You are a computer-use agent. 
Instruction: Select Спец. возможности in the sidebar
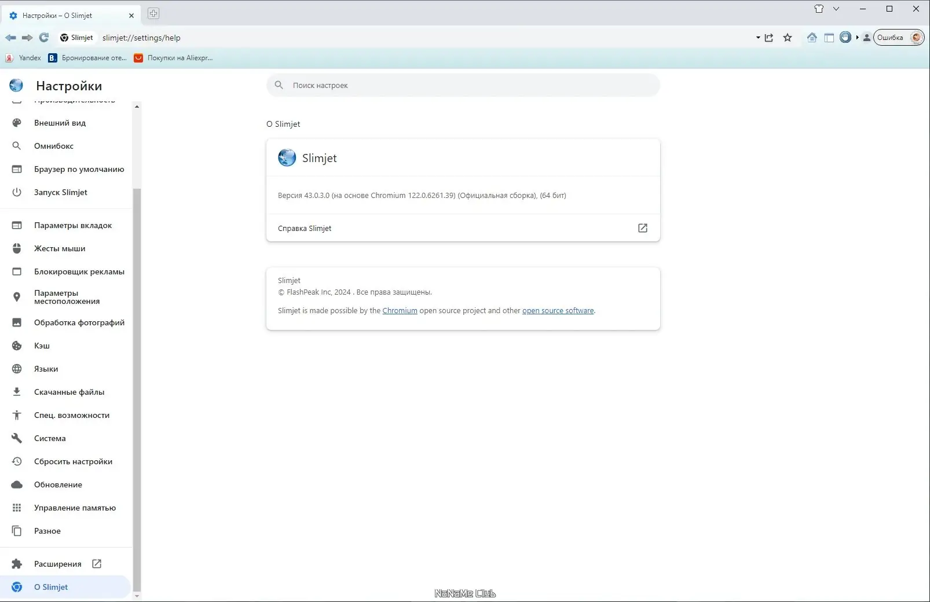[x=66, y=415]
